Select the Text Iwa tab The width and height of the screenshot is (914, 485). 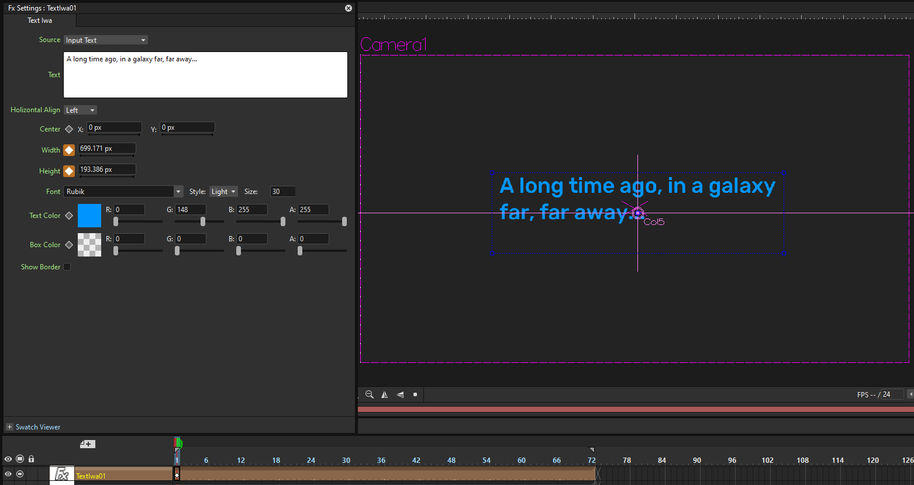40,20
